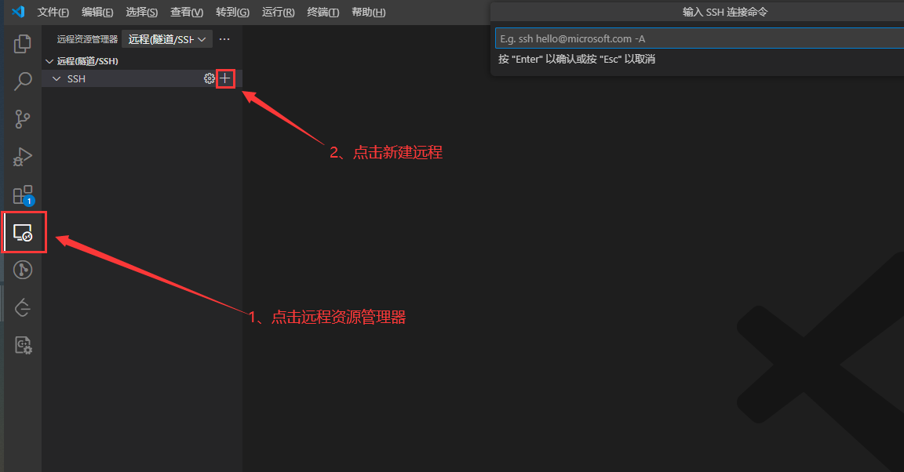Open the 终端(T) menu
The image size is (904, 472).
pyautogui.click(x=323, y=12)
